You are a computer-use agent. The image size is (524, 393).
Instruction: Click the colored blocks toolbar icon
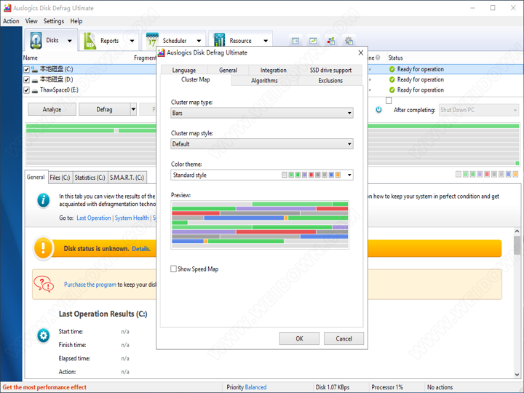[331, 41]
